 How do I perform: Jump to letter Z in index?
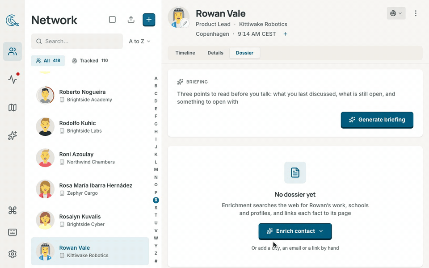tap(156, 253)
